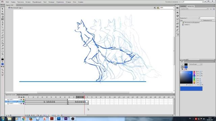
Task: Toggle lock on layer Слой 2
Action: (21, 104)
